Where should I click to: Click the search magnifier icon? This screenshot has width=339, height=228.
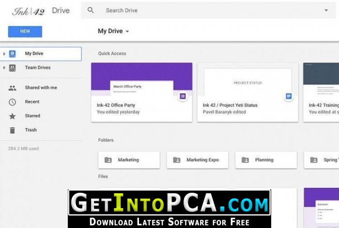pos(91,10)
